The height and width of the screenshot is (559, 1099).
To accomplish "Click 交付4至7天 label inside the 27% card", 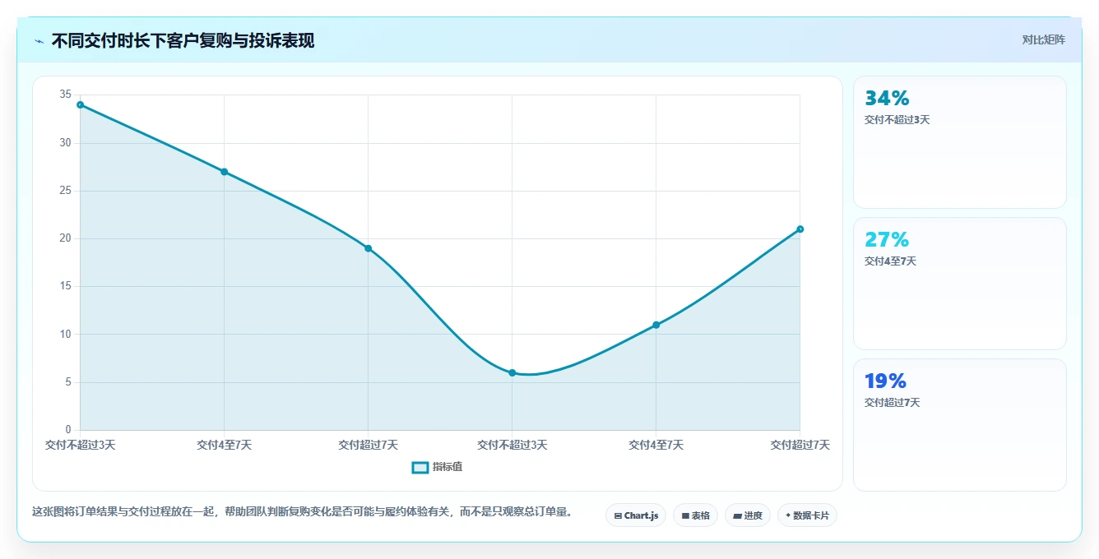I will [x=890, y=261].
